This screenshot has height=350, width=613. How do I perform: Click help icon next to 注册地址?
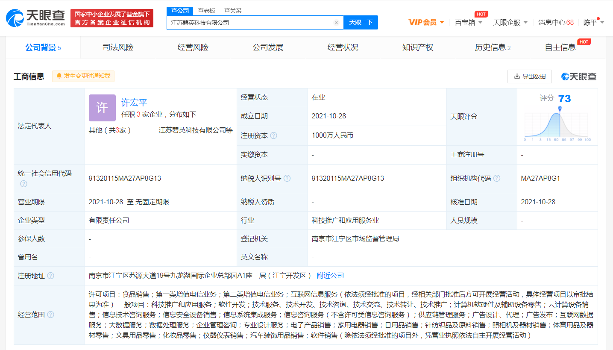click(51, 276)
